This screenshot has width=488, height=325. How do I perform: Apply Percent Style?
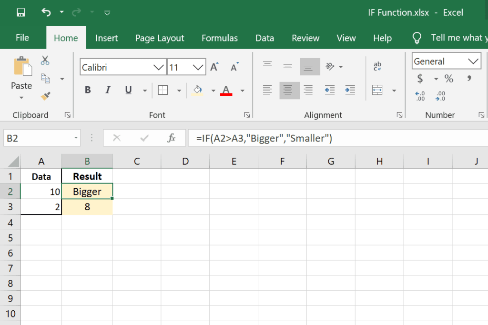pos(449,79)
